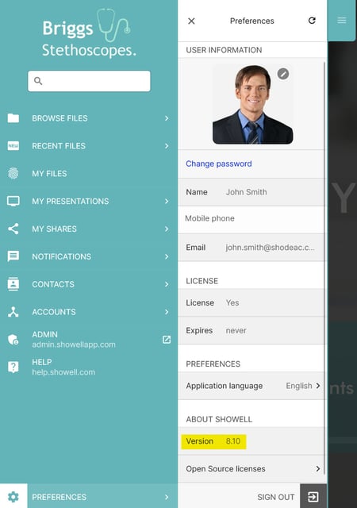Screen dimensions: 357x508
Task: Open MY FILES menu item
Action: pyautogui.click(x=49, y=174)
